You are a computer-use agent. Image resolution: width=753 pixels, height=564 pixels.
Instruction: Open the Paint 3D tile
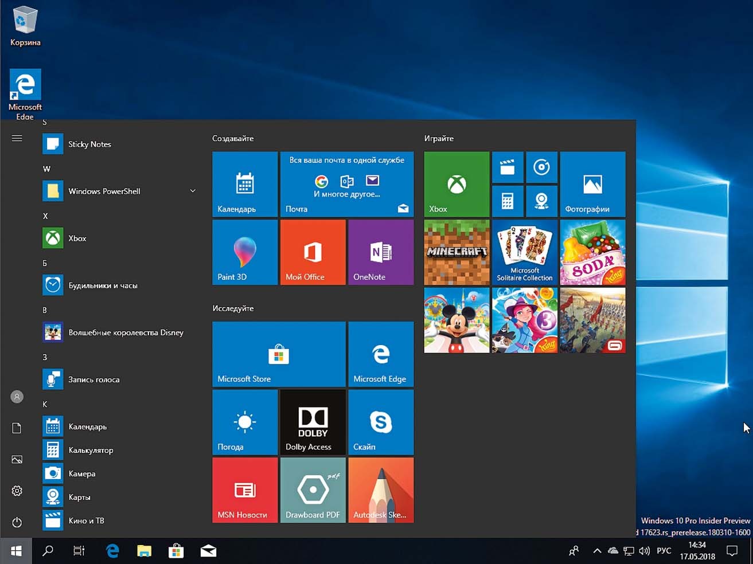tap(245, 252)
